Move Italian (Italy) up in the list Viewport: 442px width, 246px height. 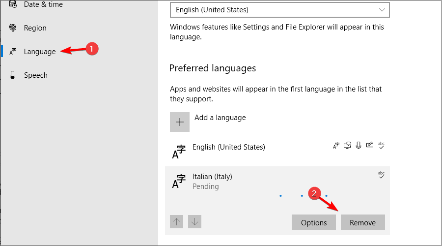[x=177, y=222]
